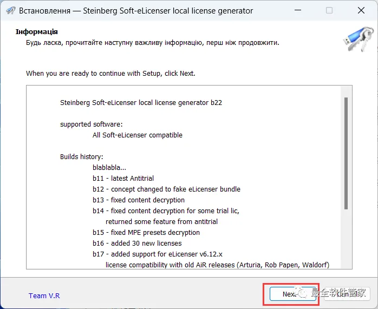Screen dimensions: 378x309
Task: Click the Next button
Action: pyautogui.click(x=292, y=294)
